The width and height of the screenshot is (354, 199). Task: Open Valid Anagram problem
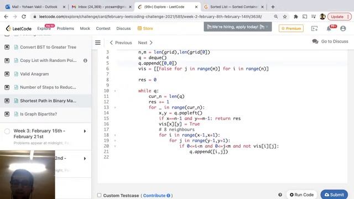pyautogui.click(x=34, y=74)
